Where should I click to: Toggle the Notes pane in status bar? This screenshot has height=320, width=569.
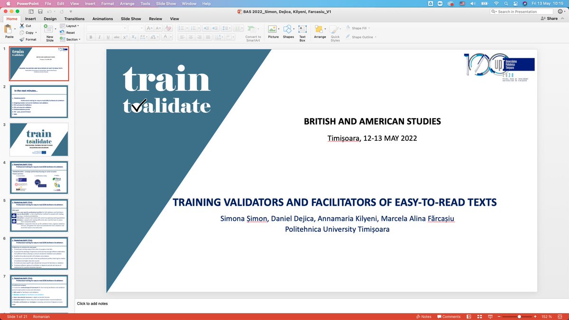(x=423, y=316)
